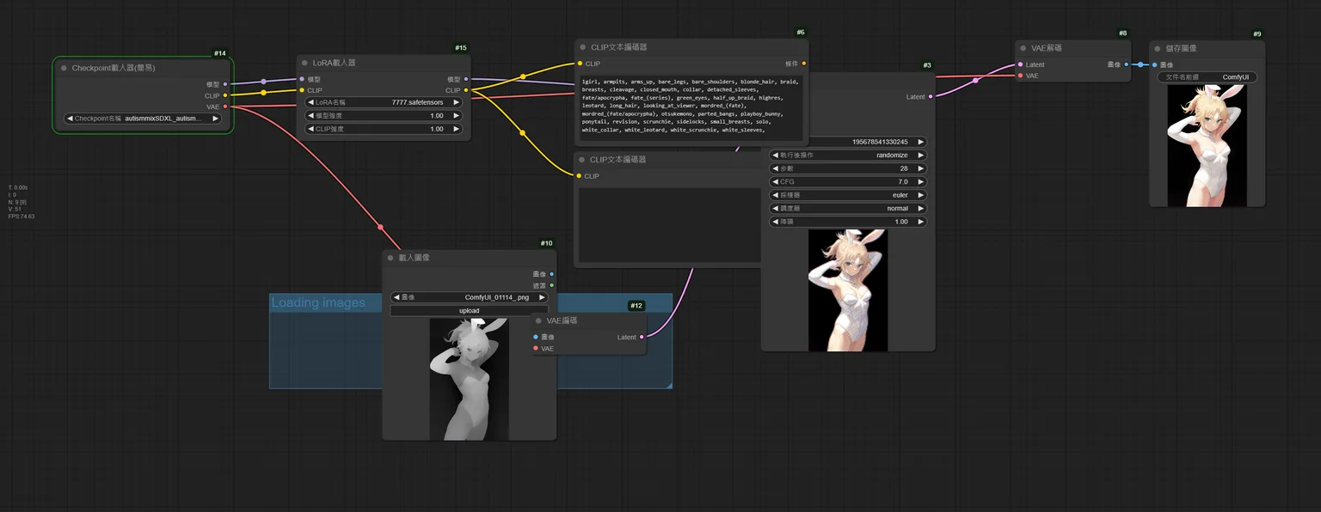Image resolution: width=1321 pixels, height=512 pixels.
Task: Collapse the Checkpoint載入器(簡易) node via its title dot
Action: (64, 68)
